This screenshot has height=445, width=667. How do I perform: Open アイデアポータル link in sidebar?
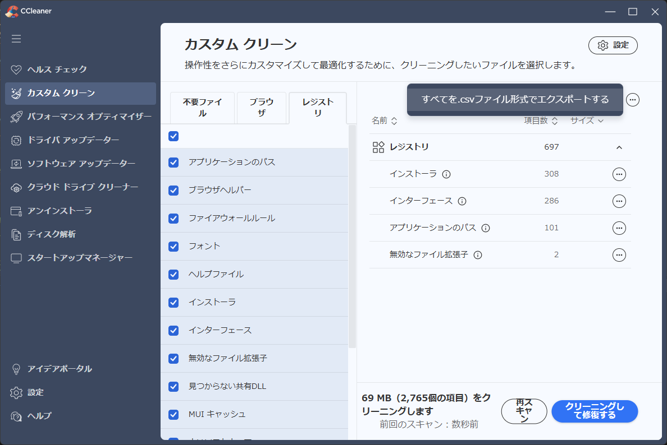80,369
